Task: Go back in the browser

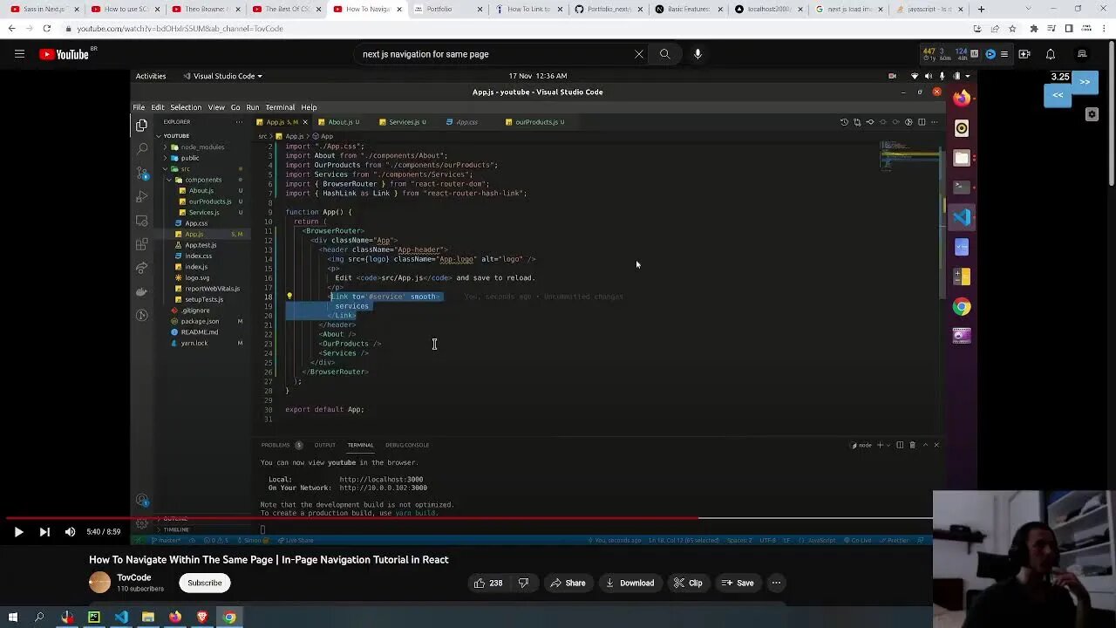Action: (x=11, y=29)
